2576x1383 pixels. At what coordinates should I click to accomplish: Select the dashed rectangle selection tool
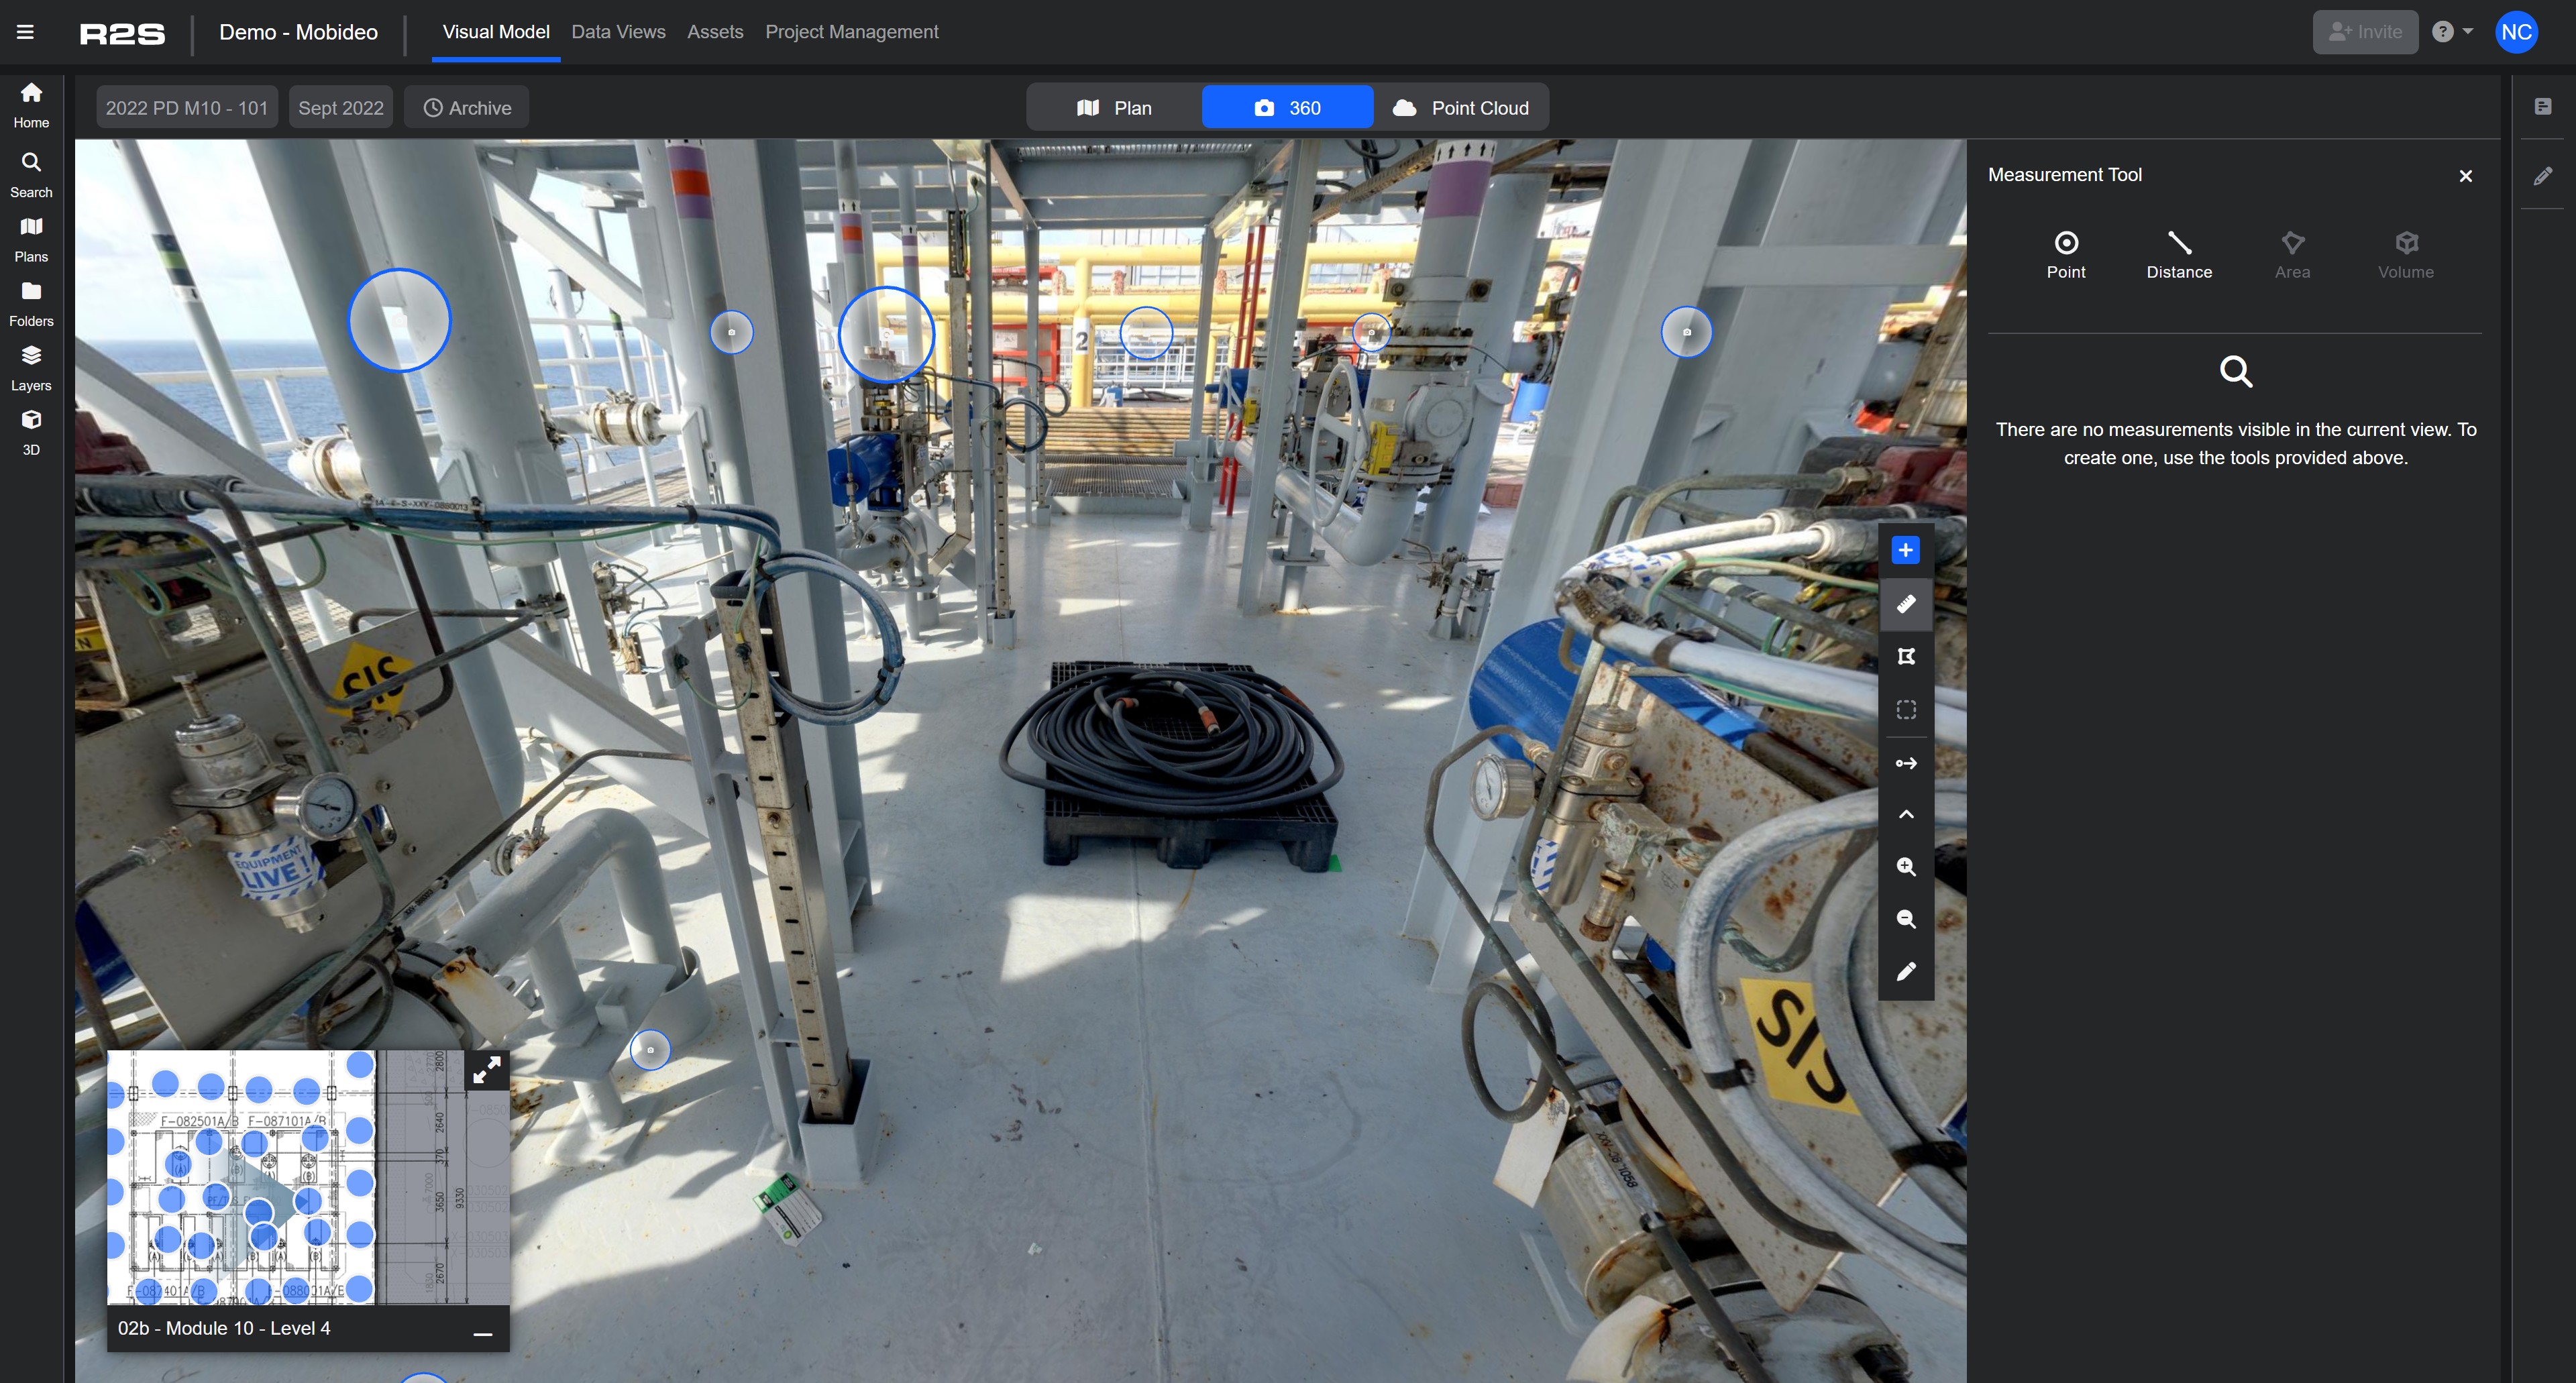[1906, 709]
